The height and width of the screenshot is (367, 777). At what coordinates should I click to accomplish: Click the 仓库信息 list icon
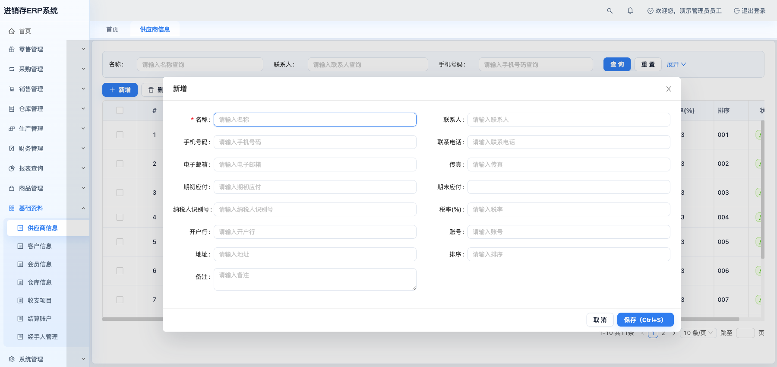(x=20, y=282)
